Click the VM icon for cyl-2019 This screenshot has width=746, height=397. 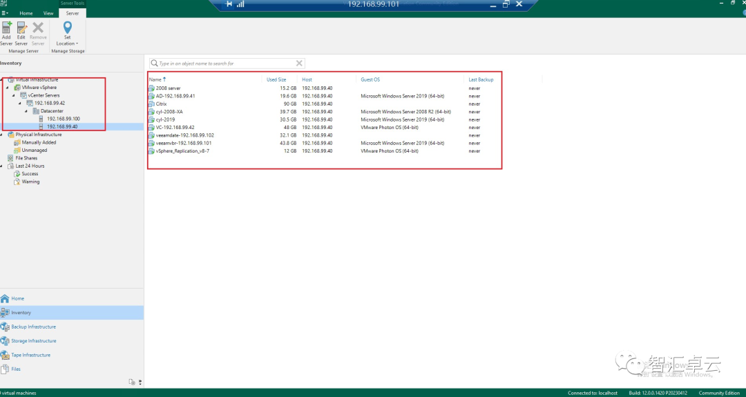151,119
